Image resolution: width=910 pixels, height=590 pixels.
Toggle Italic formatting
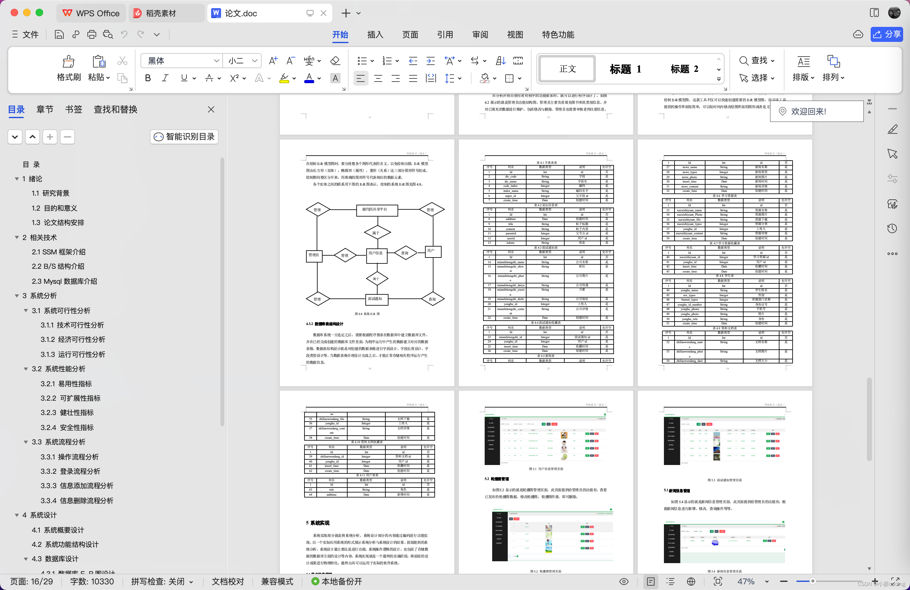(165, 78)
